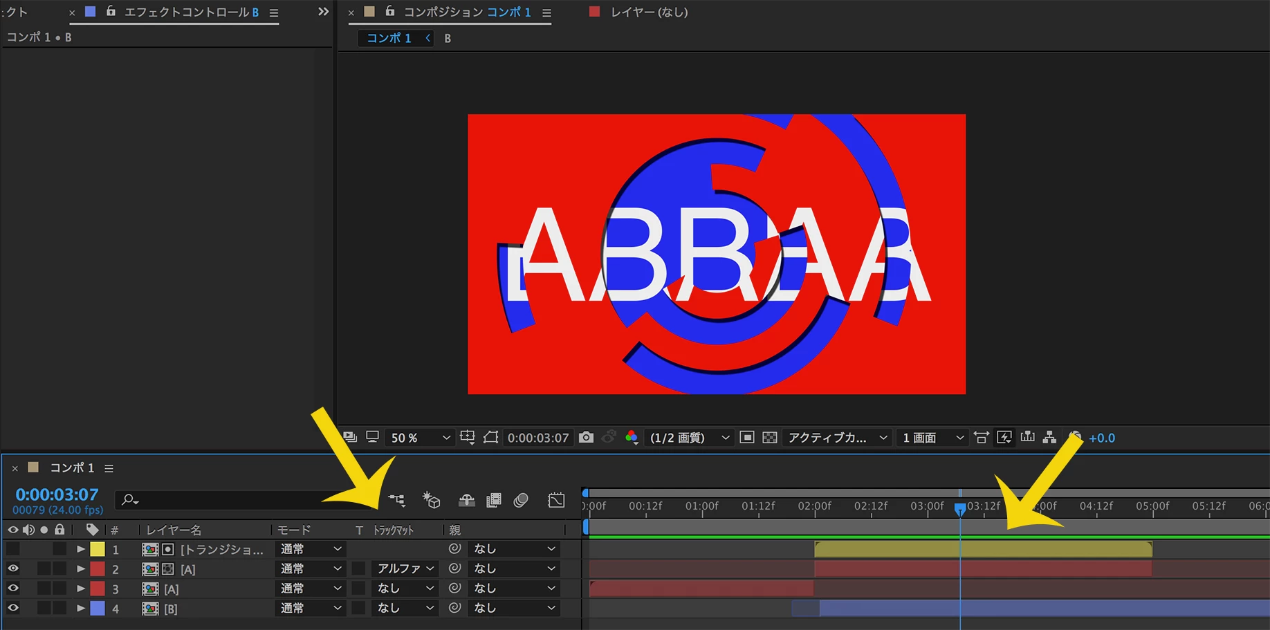Click the parent pick whip for layer 3
The width and height of the screenshot is (1270, 630).
(454, 588)
